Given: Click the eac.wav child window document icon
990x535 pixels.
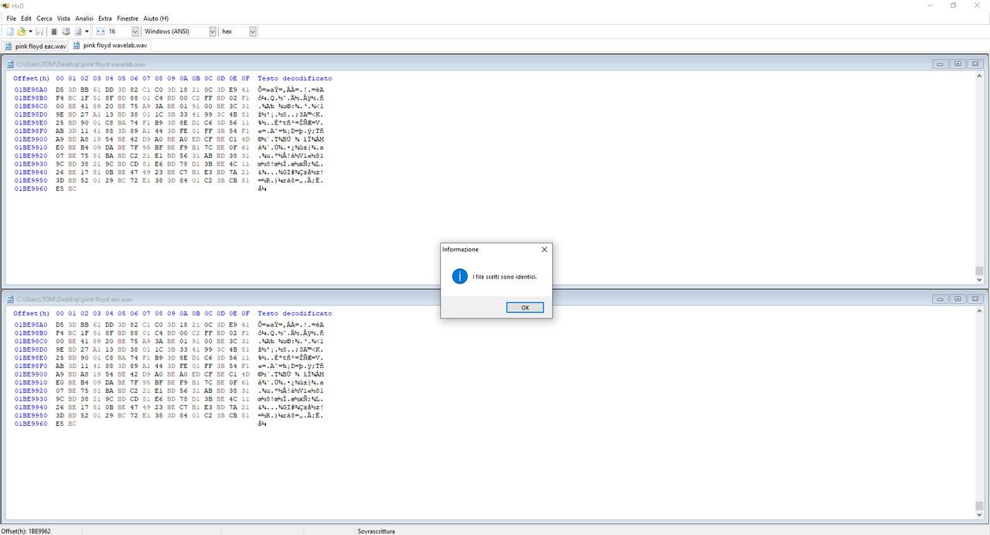Looking at the screenshot, I should tap(11, 298).
